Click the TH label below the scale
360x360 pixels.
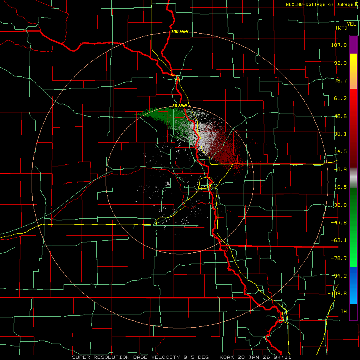tap(344, 312)
